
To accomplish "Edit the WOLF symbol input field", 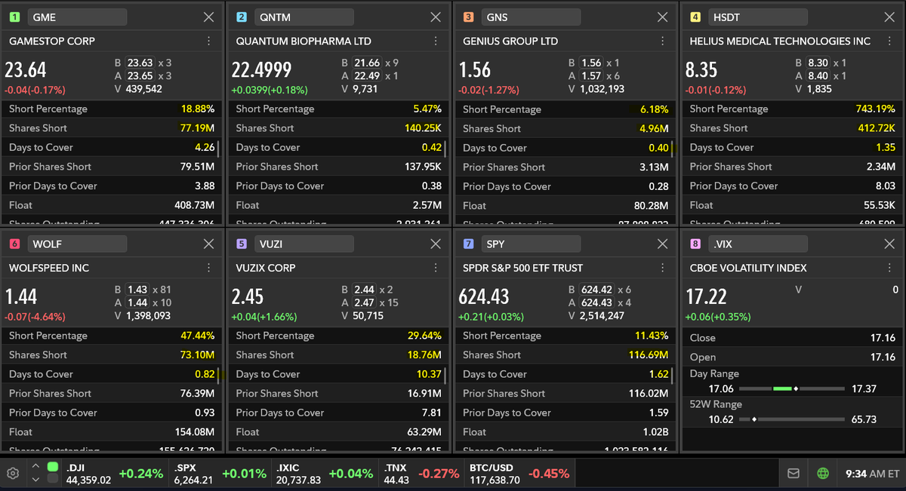I will tap(77, 244).
